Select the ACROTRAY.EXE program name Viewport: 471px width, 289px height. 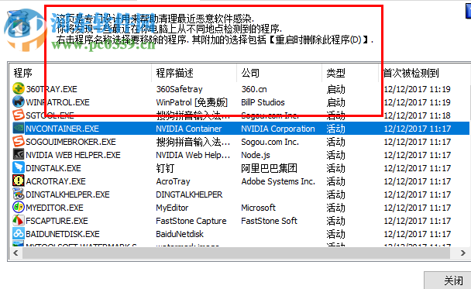click(56, 181)
